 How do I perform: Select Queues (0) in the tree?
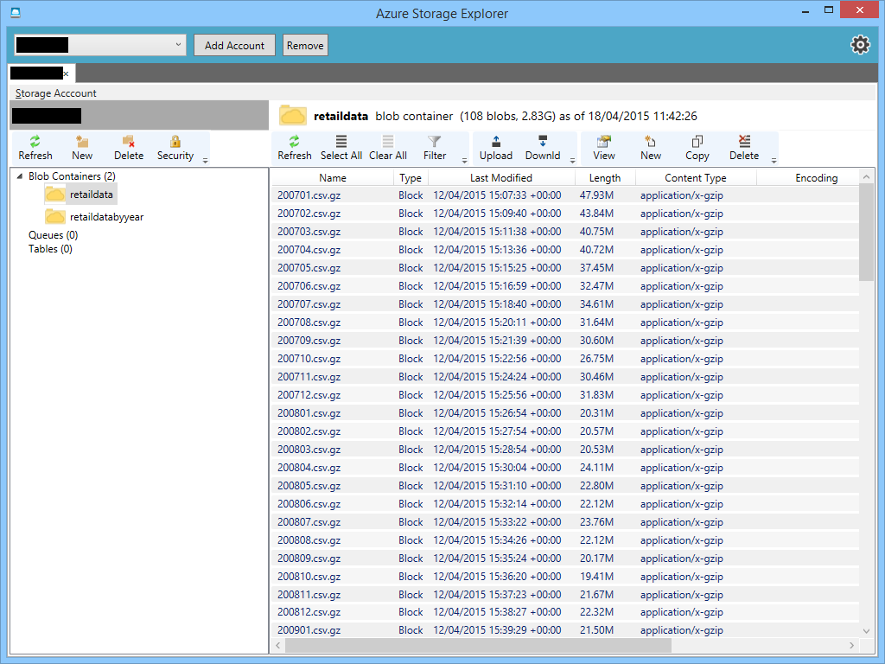(53, 235)
